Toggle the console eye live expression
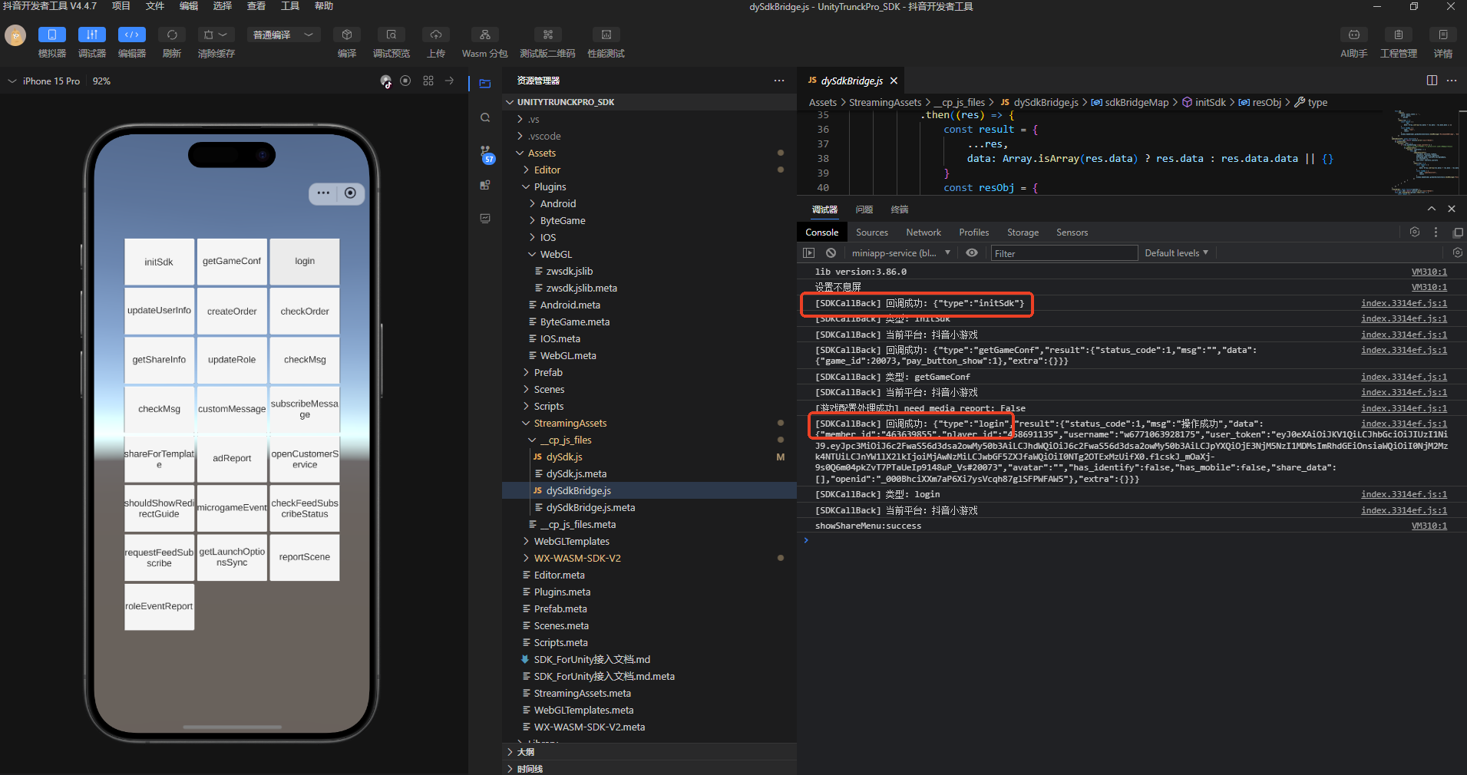The width and height of the screenshot is (1467, 775). [972, 253]
